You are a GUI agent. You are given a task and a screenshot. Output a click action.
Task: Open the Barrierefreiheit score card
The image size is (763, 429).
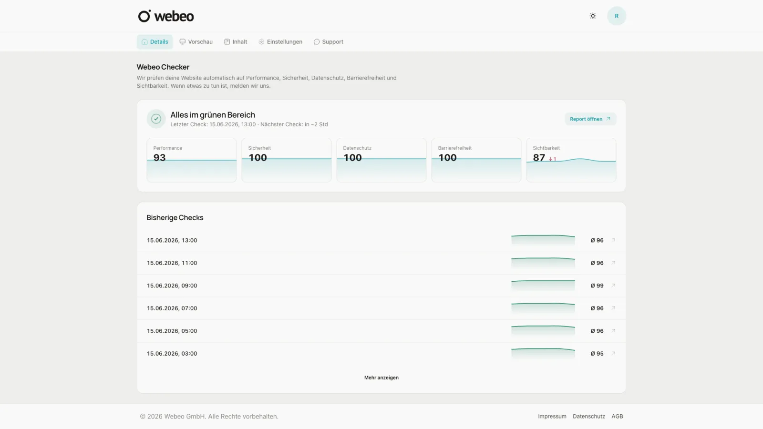476,160
